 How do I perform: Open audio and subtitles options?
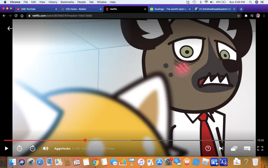point(247,148)
